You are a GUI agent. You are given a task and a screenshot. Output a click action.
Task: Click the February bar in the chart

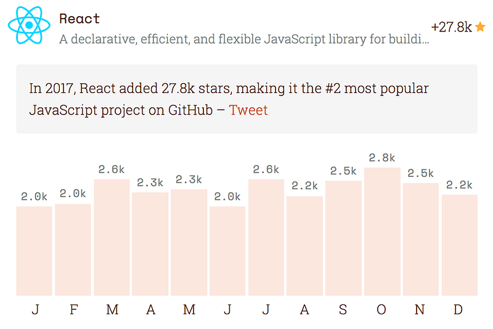(73, 250)
